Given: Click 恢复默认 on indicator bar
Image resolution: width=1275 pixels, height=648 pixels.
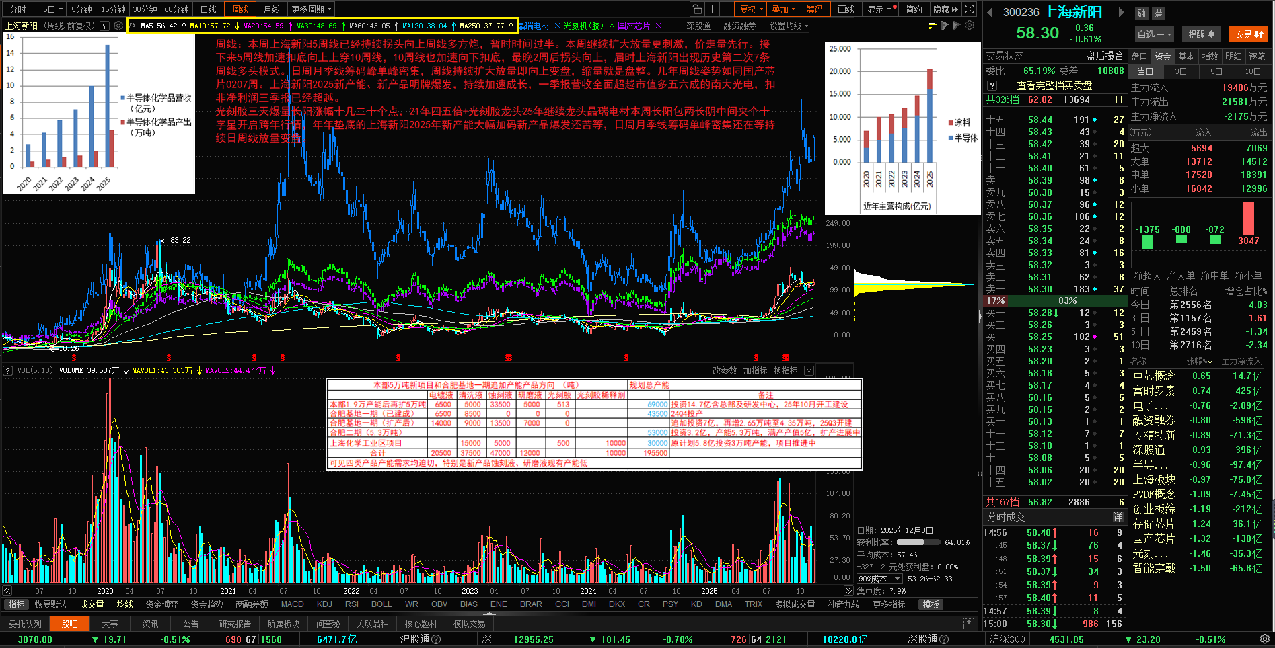Looking at the screenshot, I should 51,604.
